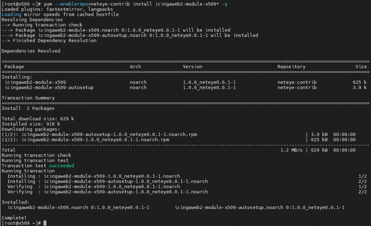Click the "Size" column header
Screen dimensions: 371x226
click(x=361, y=67)
